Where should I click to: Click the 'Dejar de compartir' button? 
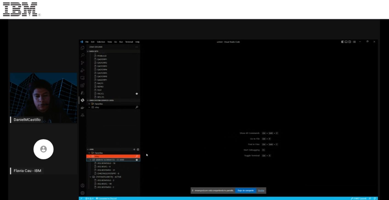coord(246,190)
